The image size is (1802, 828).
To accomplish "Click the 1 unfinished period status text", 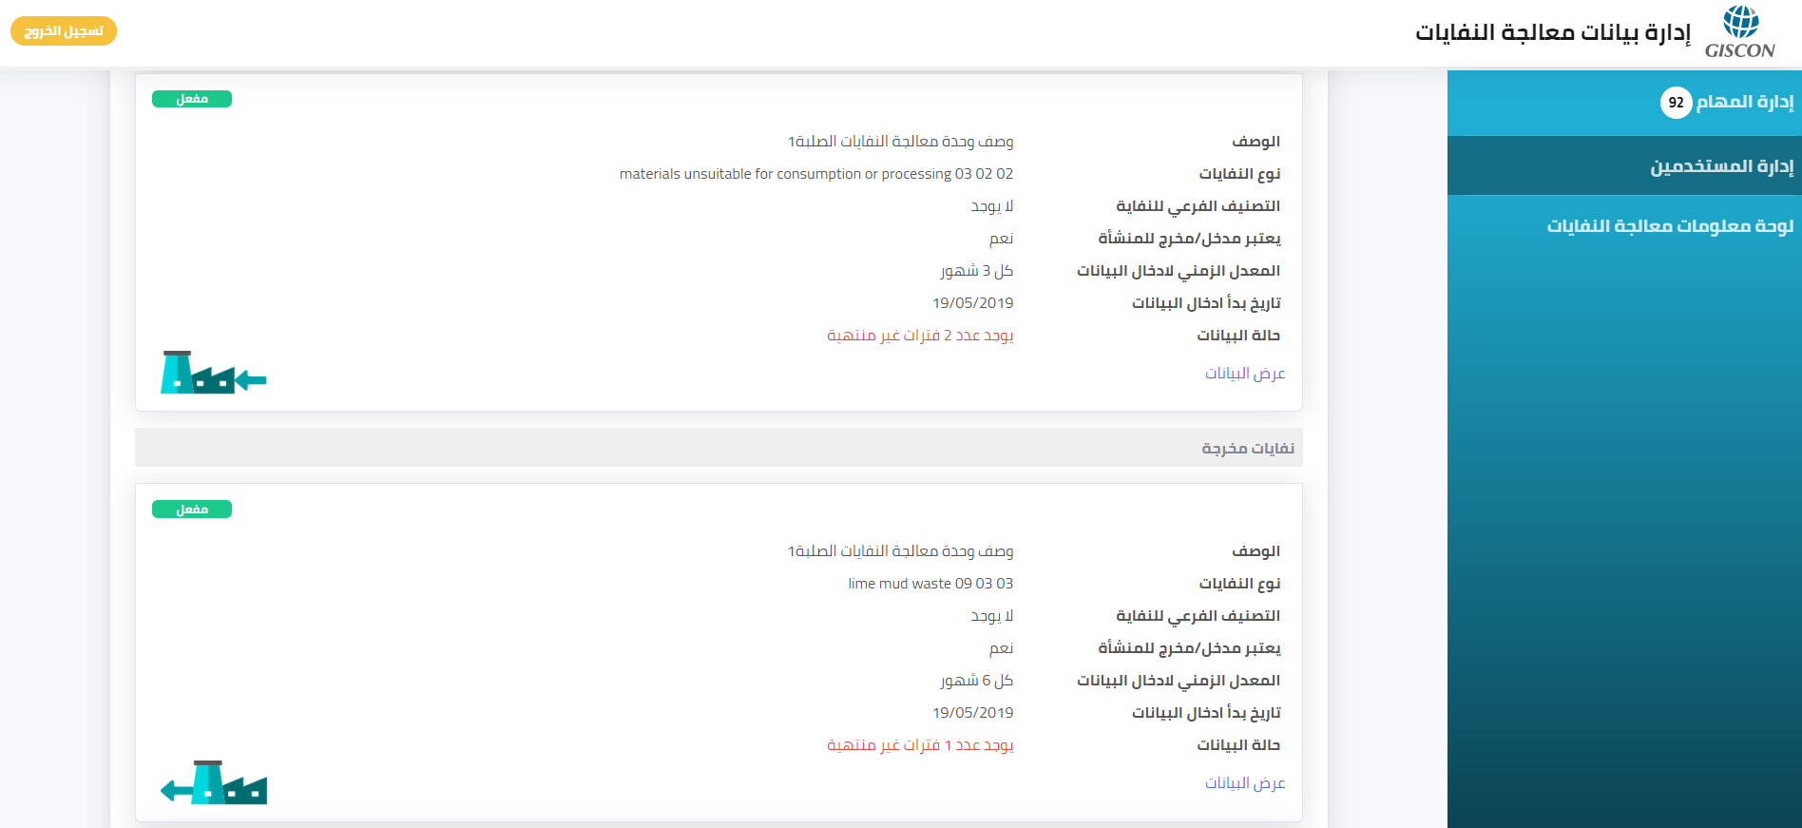I will coord(919,745).
